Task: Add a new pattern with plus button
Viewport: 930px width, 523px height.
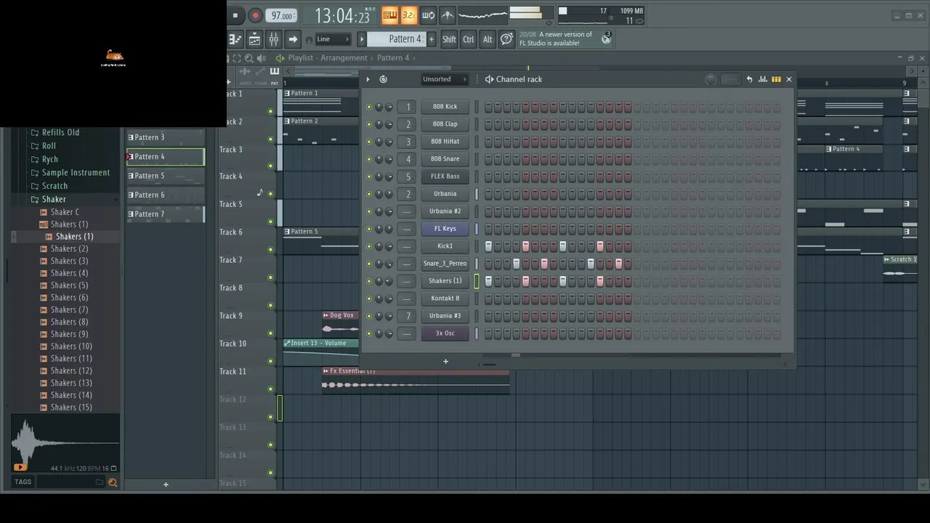Action: click(x=431, y=39)
